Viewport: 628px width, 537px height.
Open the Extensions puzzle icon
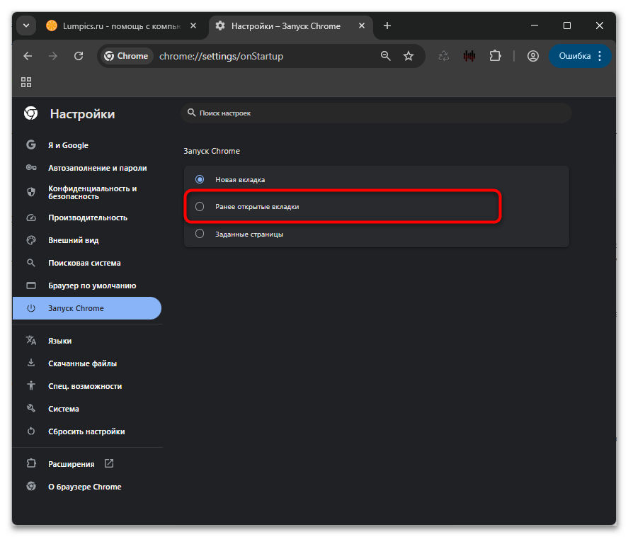[x=495, y=56]
